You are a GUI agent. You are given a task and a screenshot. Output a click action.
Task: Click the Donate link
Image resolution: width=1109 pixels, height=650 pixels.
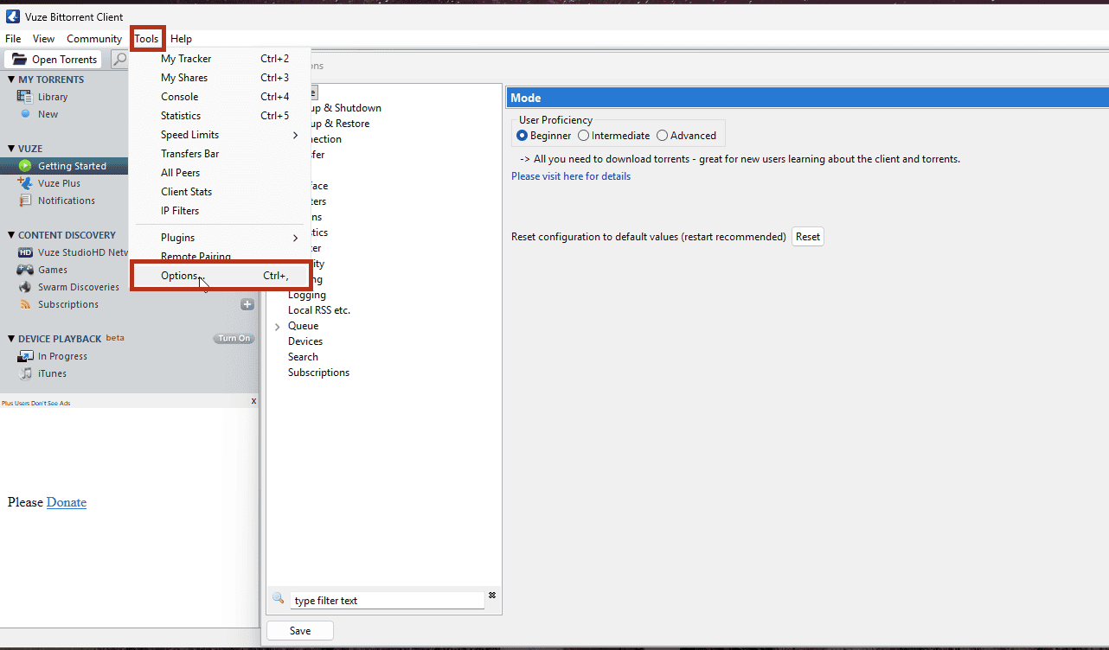point(67,502)
